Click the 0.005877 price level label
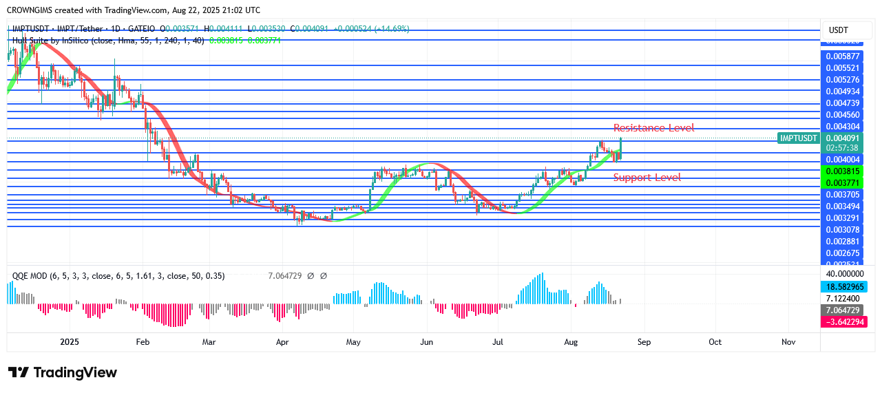This screenshot has width=882, height=393. pyautogui.click(x=843, y=56)
